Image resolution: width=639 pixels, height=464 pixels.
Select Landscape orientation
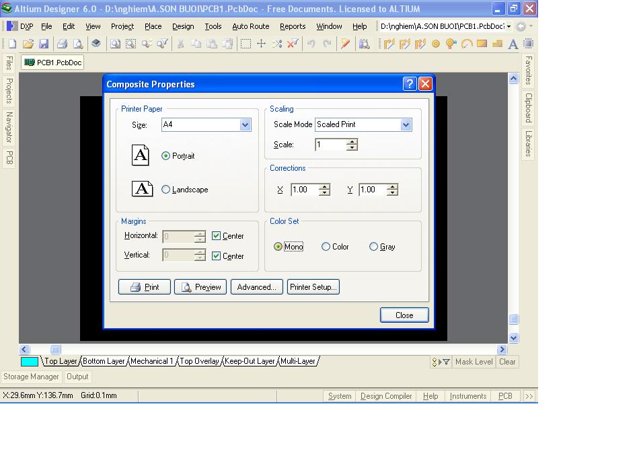184,190
